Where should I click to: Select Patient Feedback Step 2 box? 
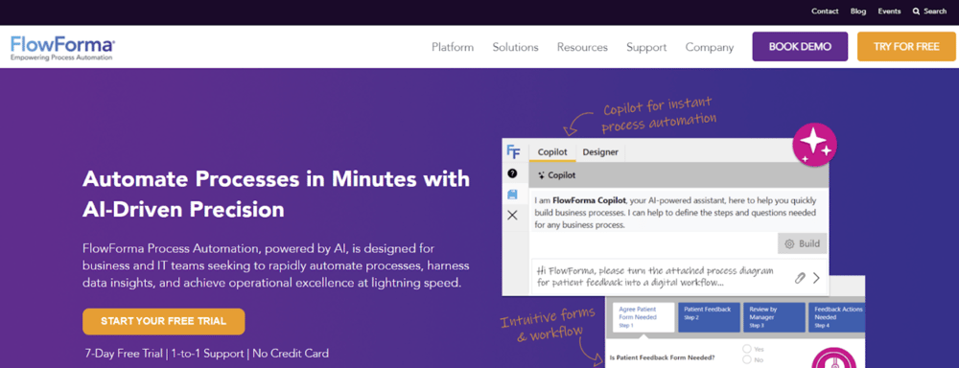(709, 317)
